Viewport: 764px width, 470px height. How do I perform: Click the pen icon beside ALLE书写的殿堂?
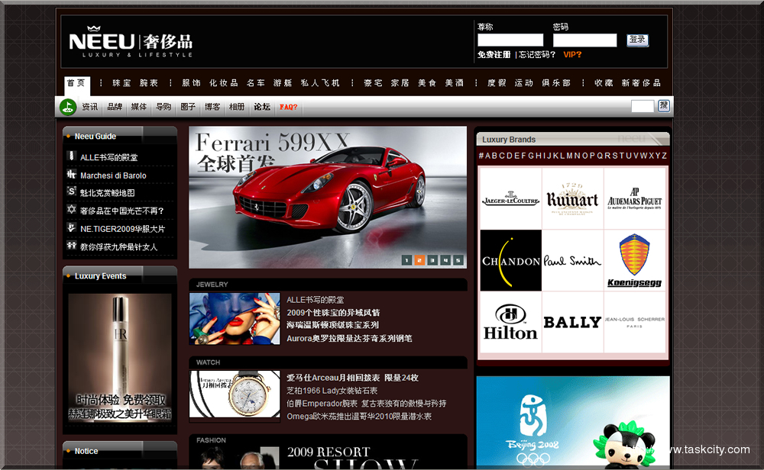72,156
